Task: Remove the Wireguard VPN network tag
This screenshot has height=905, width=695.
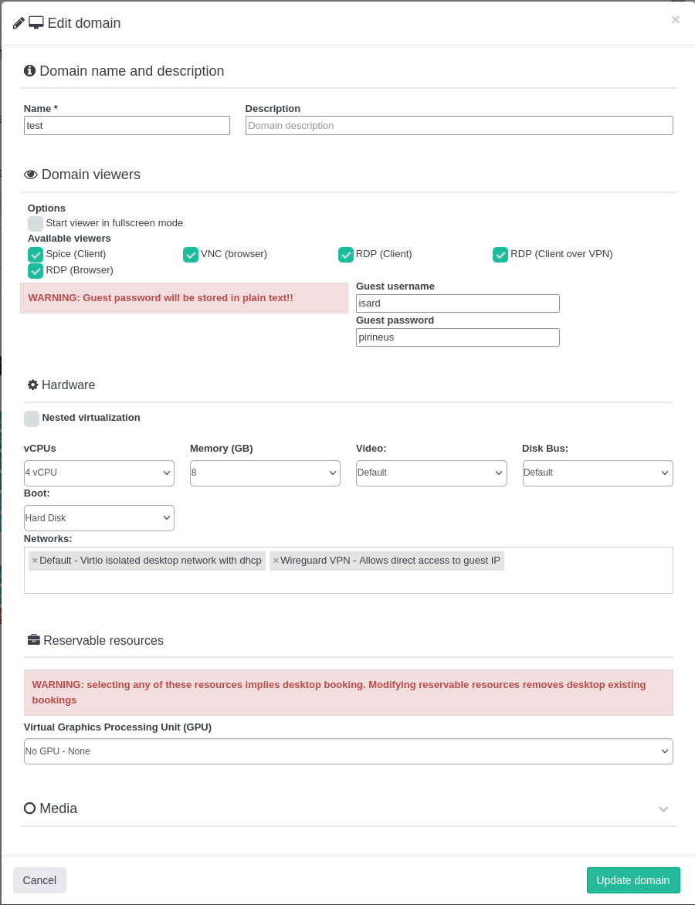Action: point(276,561)
